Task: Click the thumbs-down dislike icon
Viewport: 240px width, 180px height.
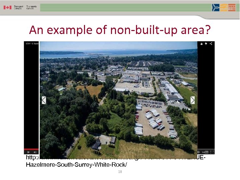Action: coord(206,44)
